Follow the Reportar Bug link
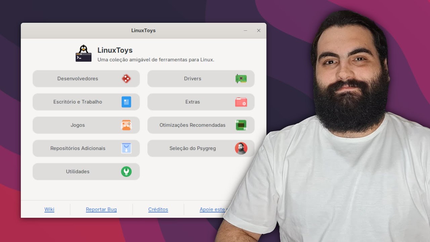Image resolution: width=430 pixels, height=242 pixels. pyautogui.click(x=101, y=209)
